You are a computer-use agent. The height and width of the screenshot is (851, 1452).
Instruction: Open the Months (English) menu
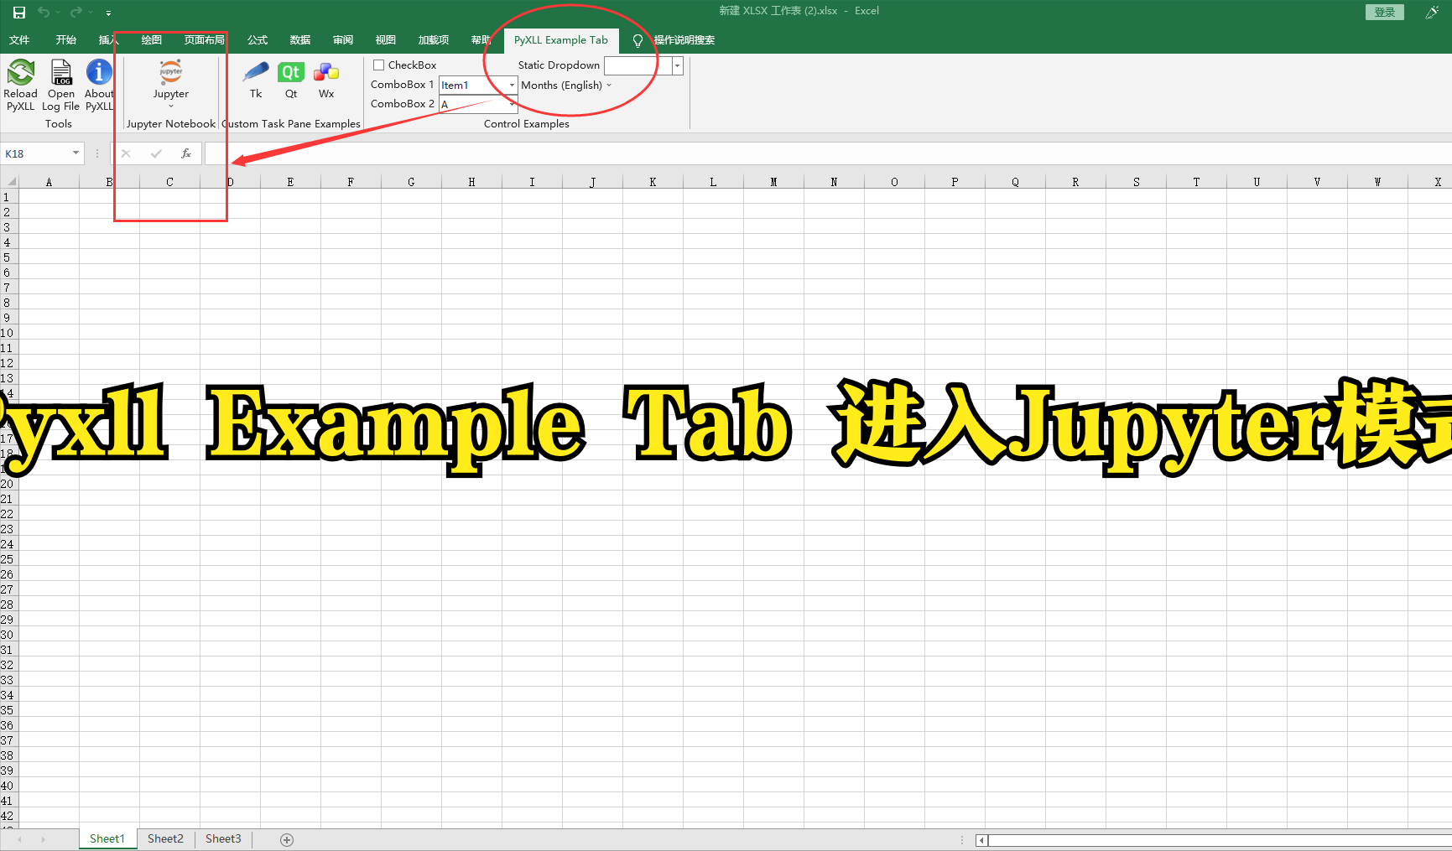point(566,85)
